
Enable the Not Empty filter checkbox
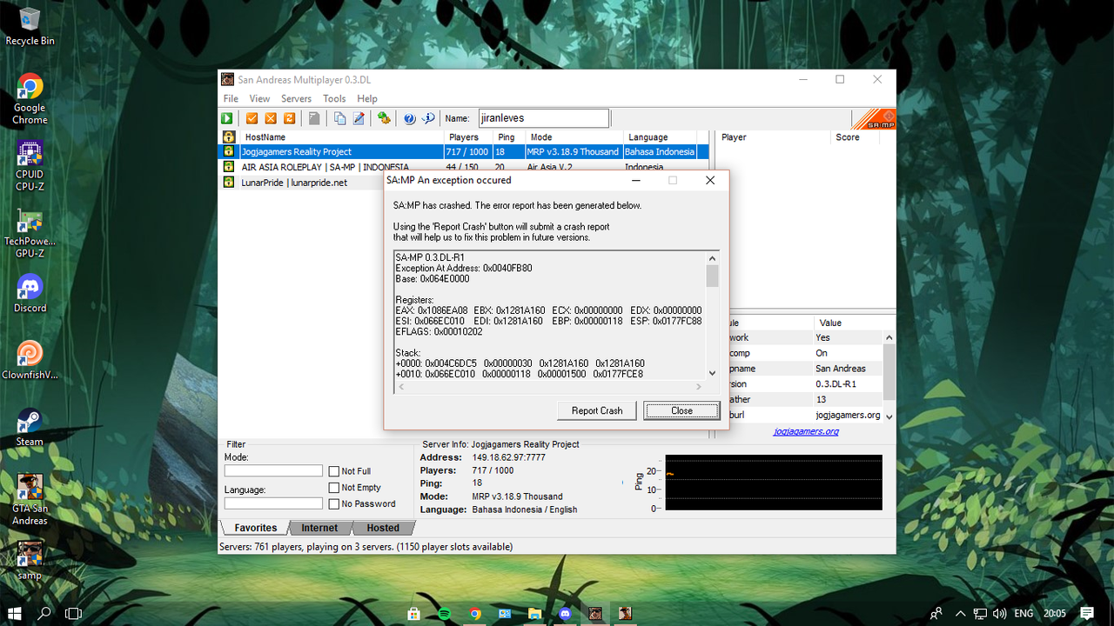(333, 488)
